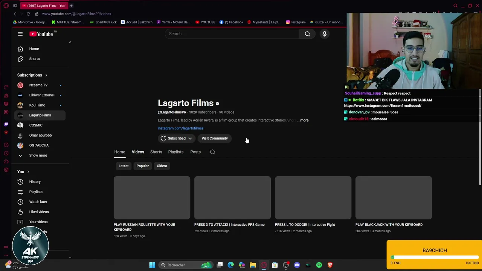Switch to the Videos tab
Screen dimensions: 482x271
pyautogui.click(x=138, y=152)
